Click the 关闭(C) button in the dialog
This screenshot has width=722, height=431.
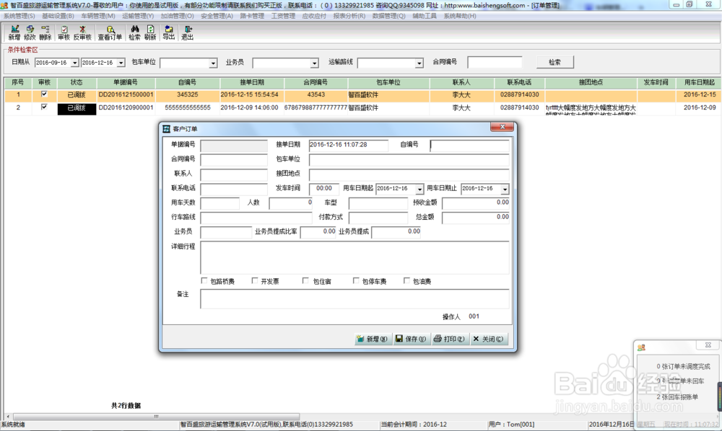[x=488, y=339]
